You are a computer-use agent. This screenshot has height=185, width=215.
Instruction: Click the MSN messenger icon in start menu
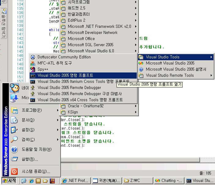(x=14, y=88)
